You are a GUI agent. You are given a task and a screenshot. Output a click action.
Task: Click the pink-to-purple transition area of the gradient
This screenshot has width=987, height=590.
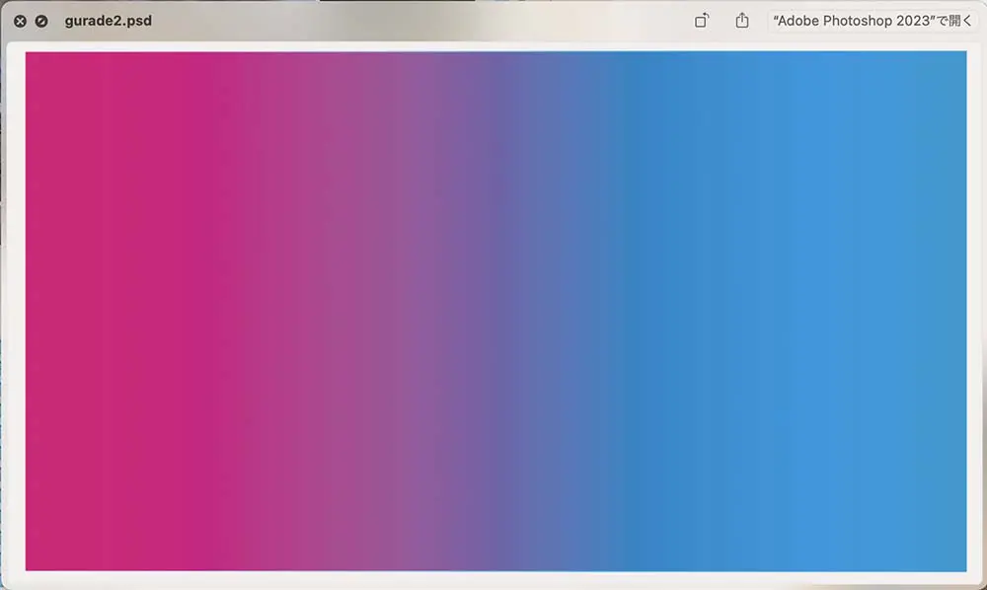[x=326, y=311]
